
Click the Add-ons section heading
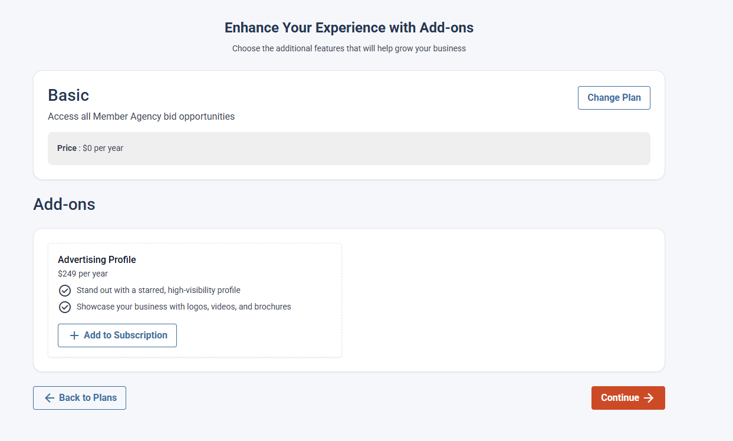pyautogui.click(x=64, y=205)
